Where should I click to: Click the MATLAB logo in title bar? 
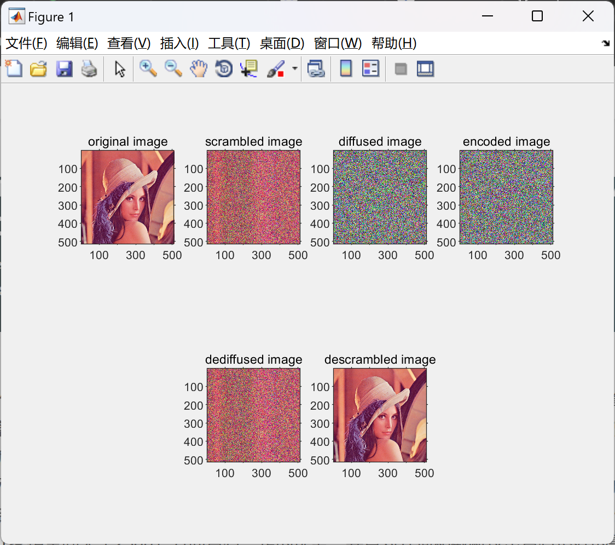pos(17,16)
